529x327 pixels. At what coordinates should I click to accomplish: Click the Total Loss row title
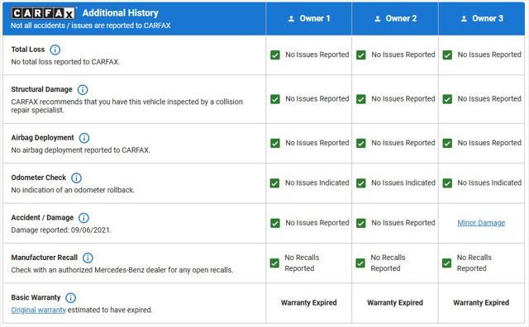[27, 50]
